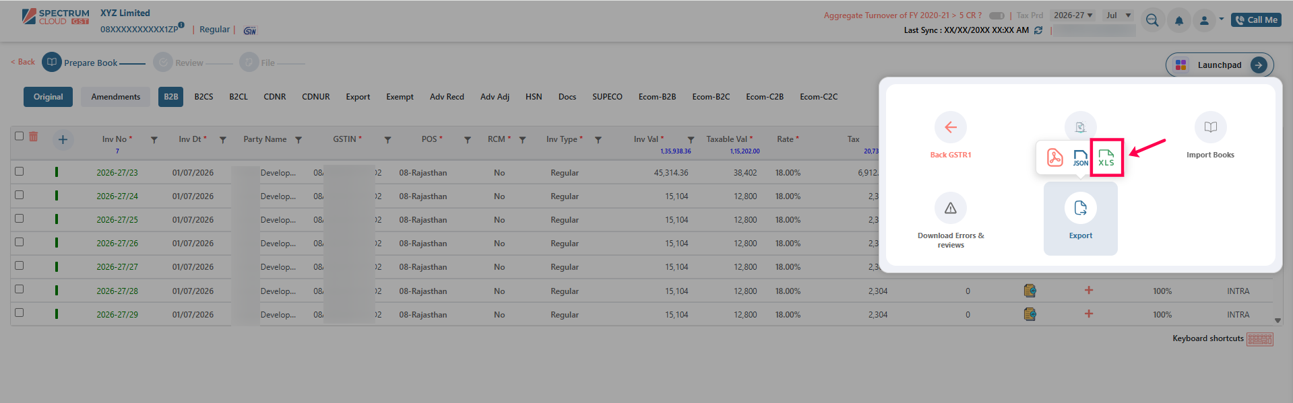Click the PDF export icon
The width and height of the screenshot is (1293, 403).
pyautogui.click(x=1054, y=158)
